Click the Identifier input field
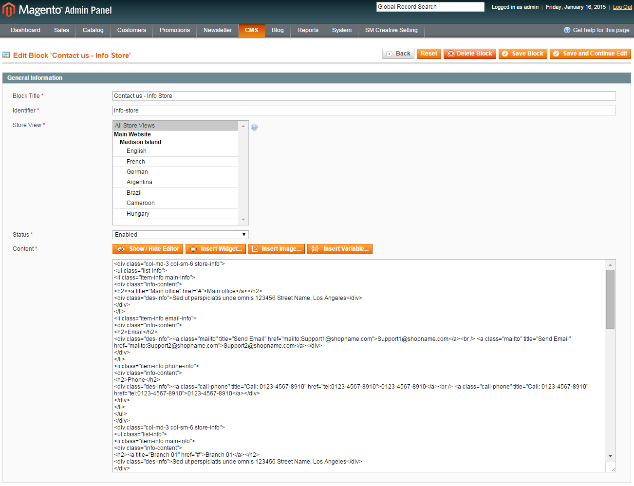Viewport: 634px width, 486px height. [x=364, y=111]
